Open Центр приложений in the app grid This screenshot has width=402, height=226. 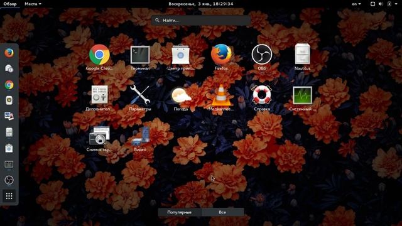coord(180,55)
